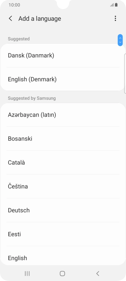Viewport: 126px width, 281px height.
Task: Tap the edge panel handle on right side
Action: click(x=125, y=73)
